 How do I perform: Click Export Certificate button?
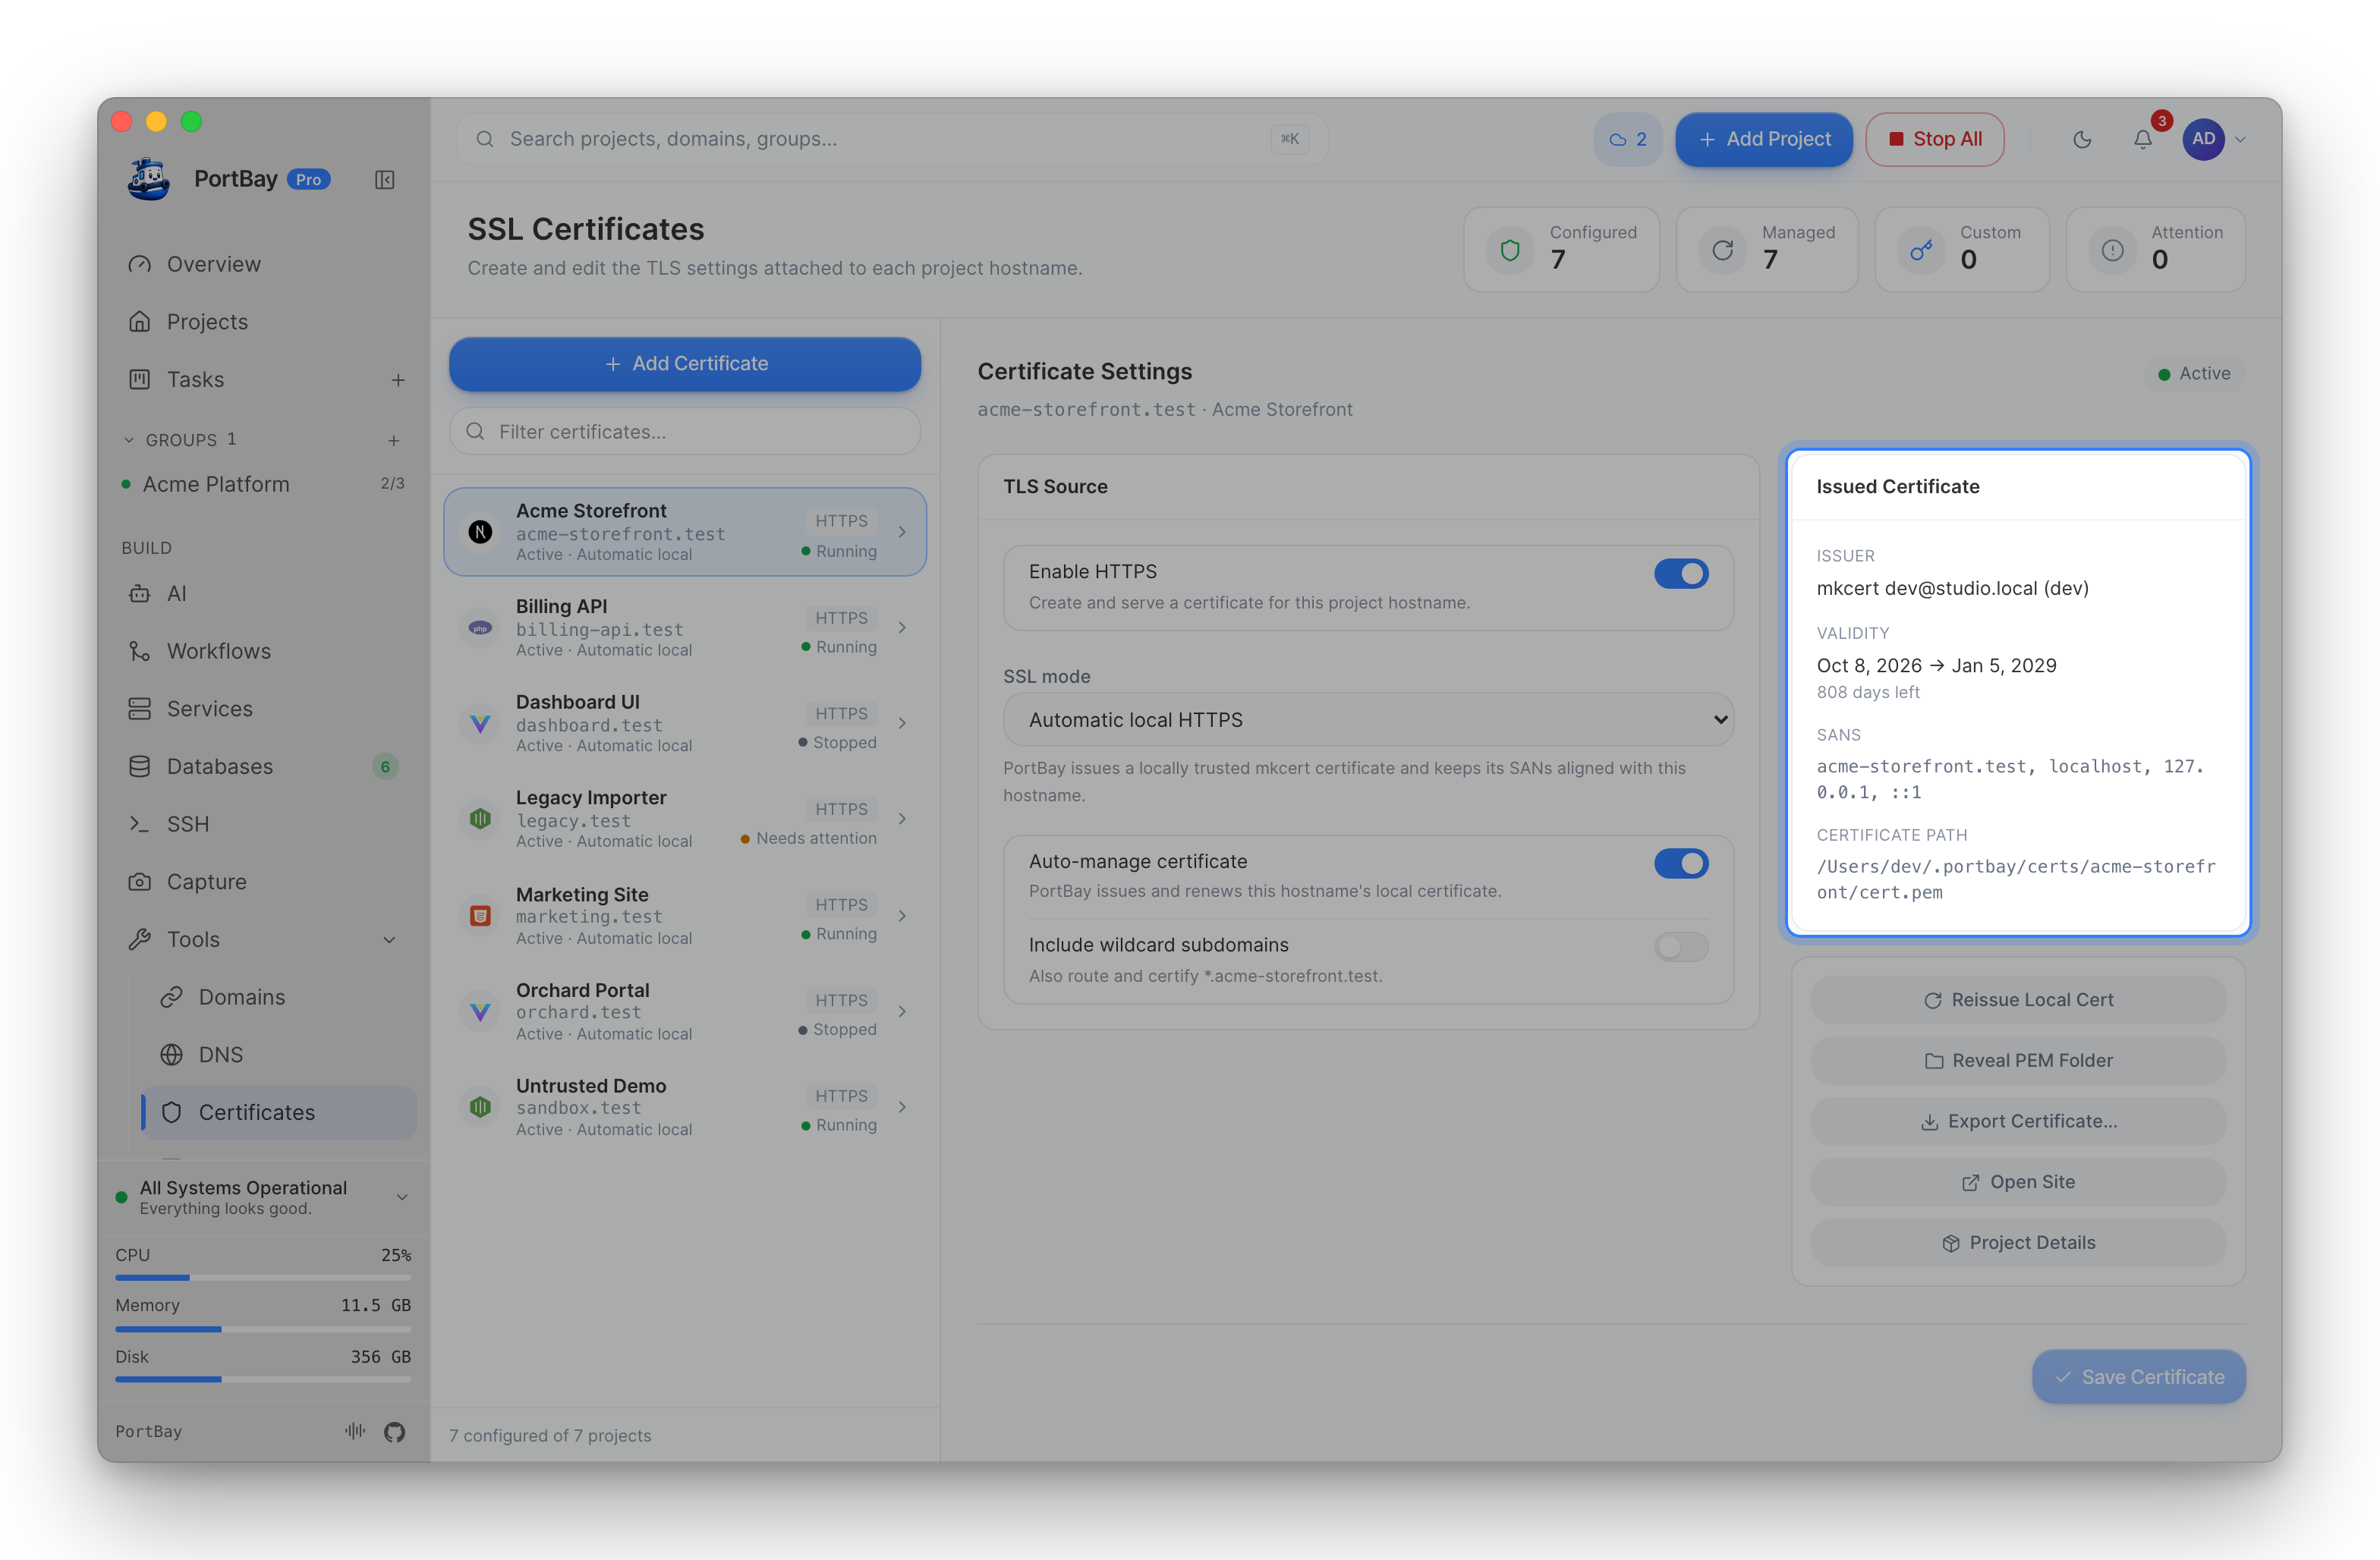(x=2018, y=1122)
